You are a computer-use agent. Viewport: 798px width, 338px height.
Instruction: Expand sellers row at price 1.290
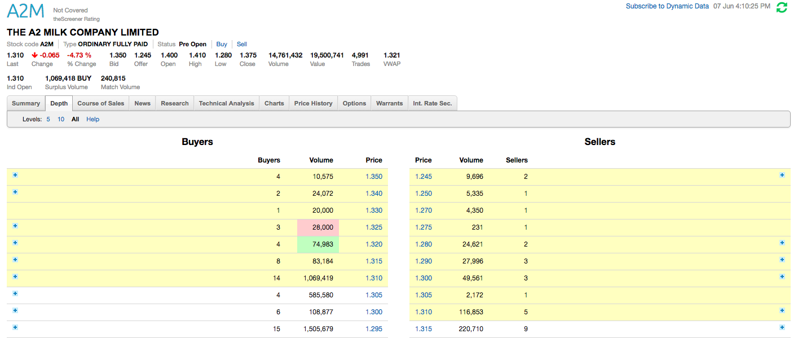782,260
